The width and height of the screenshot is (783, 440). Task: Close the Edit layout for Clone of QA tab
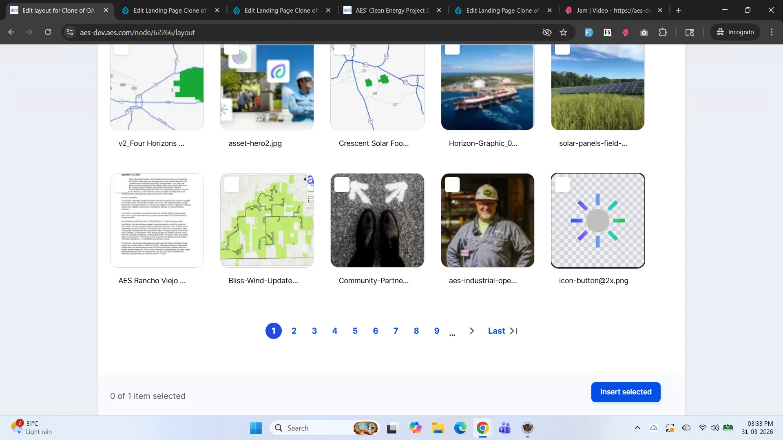[x=106, y=10]
